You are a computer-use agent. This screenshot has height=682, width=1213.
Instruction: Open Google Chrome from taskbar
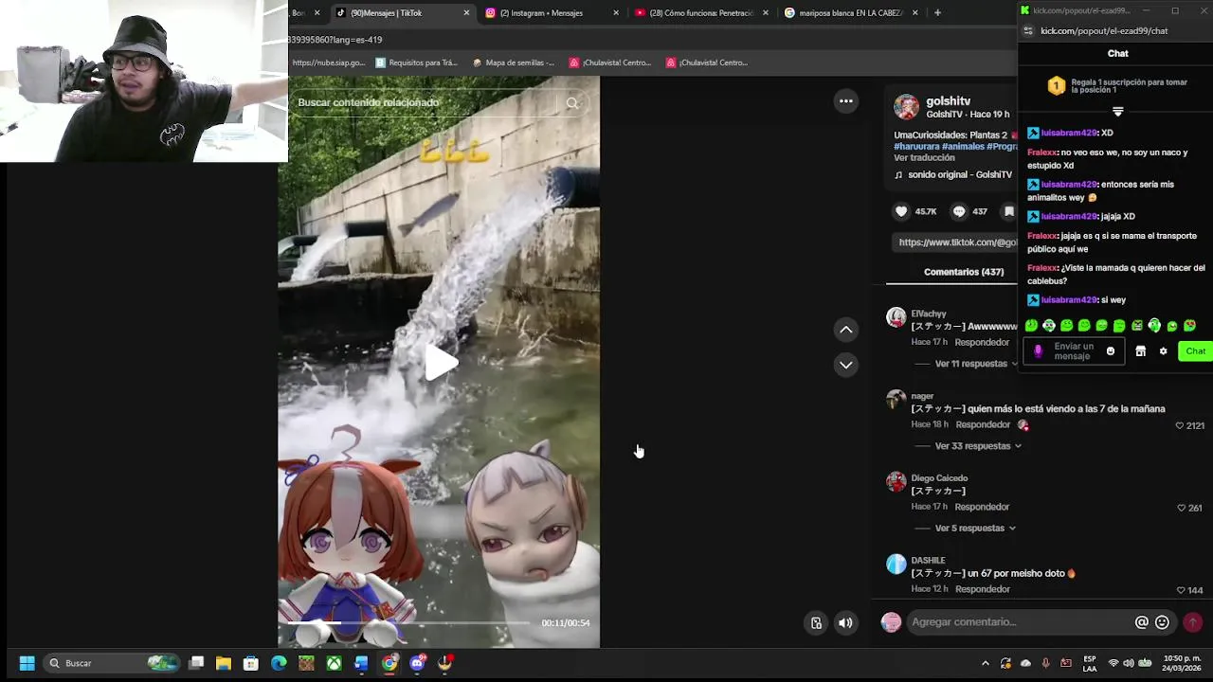point(389,663)
